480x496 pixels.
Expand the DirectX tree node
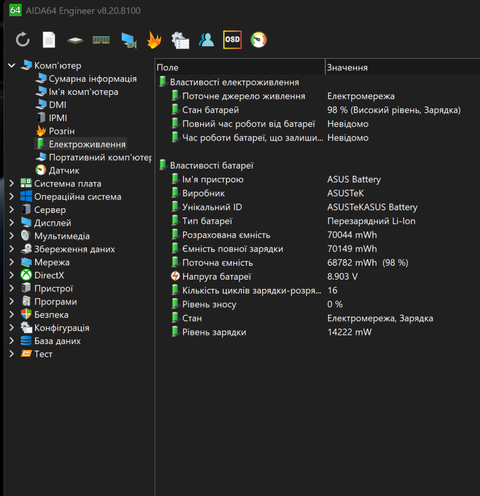(11, 276)
